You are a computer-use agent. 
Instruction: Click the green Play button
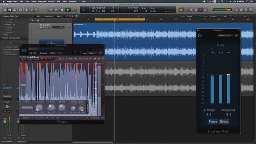tap(68, 10)
